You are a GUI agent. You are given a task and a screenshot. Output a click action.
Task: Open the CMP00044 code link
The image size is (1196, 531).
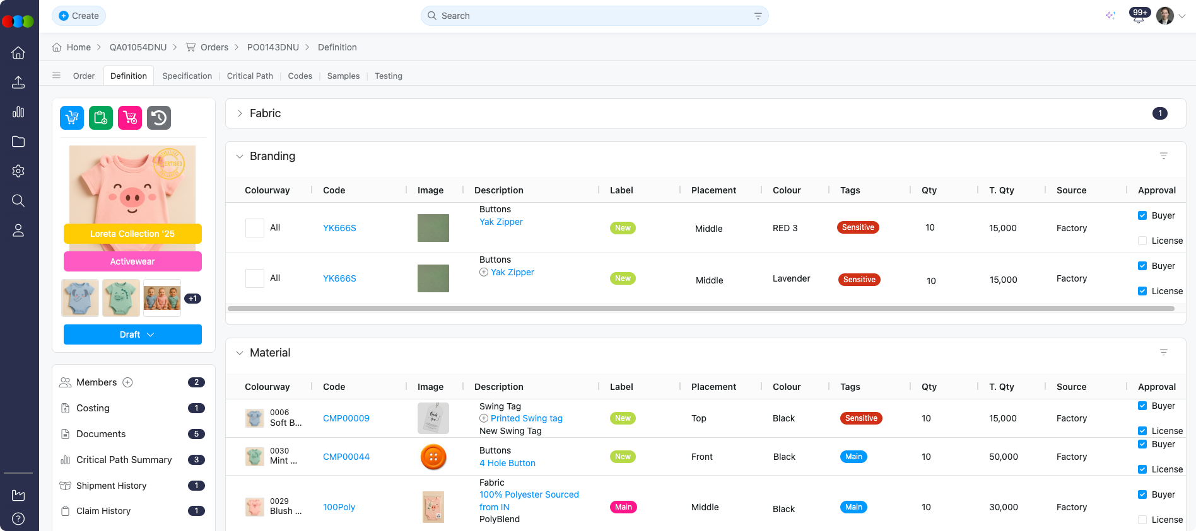pyautogui.click(x=346, y=457)
